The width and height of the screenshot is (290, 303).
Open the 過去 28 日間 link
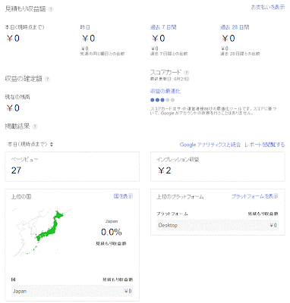click(235, 27)
